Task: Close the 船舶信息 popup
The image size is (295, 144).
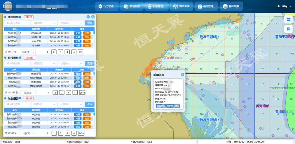Action: click(x=183, y=75)
